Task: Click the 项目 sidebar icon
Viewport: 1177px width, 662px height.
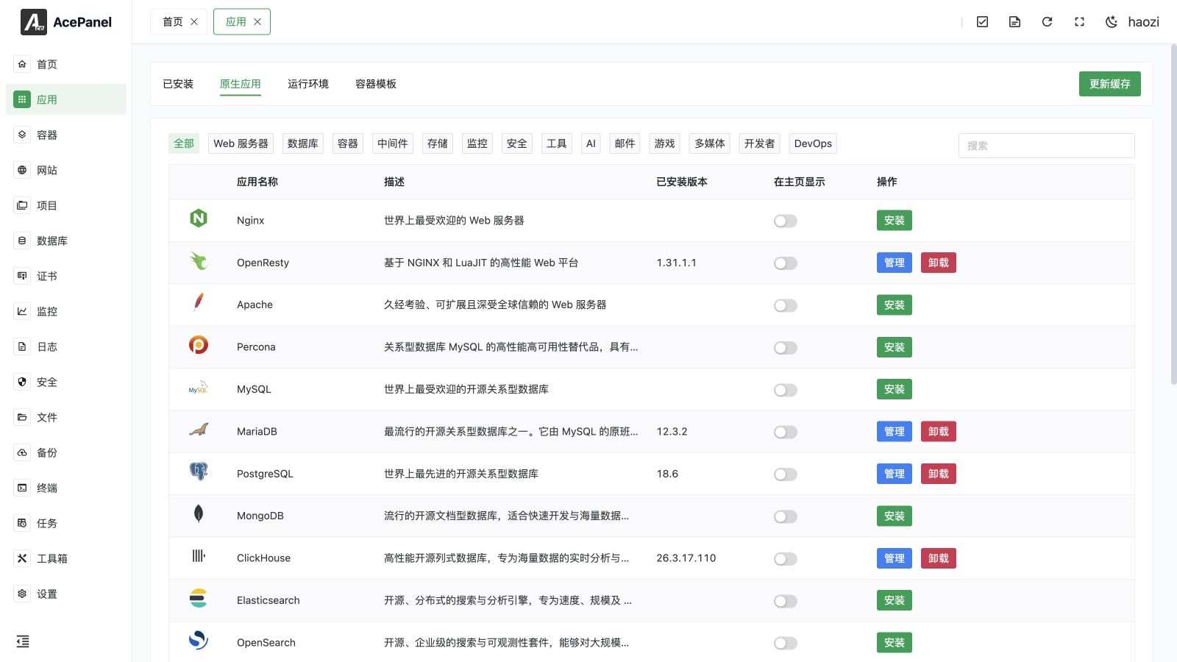Action: pos(22,205)
